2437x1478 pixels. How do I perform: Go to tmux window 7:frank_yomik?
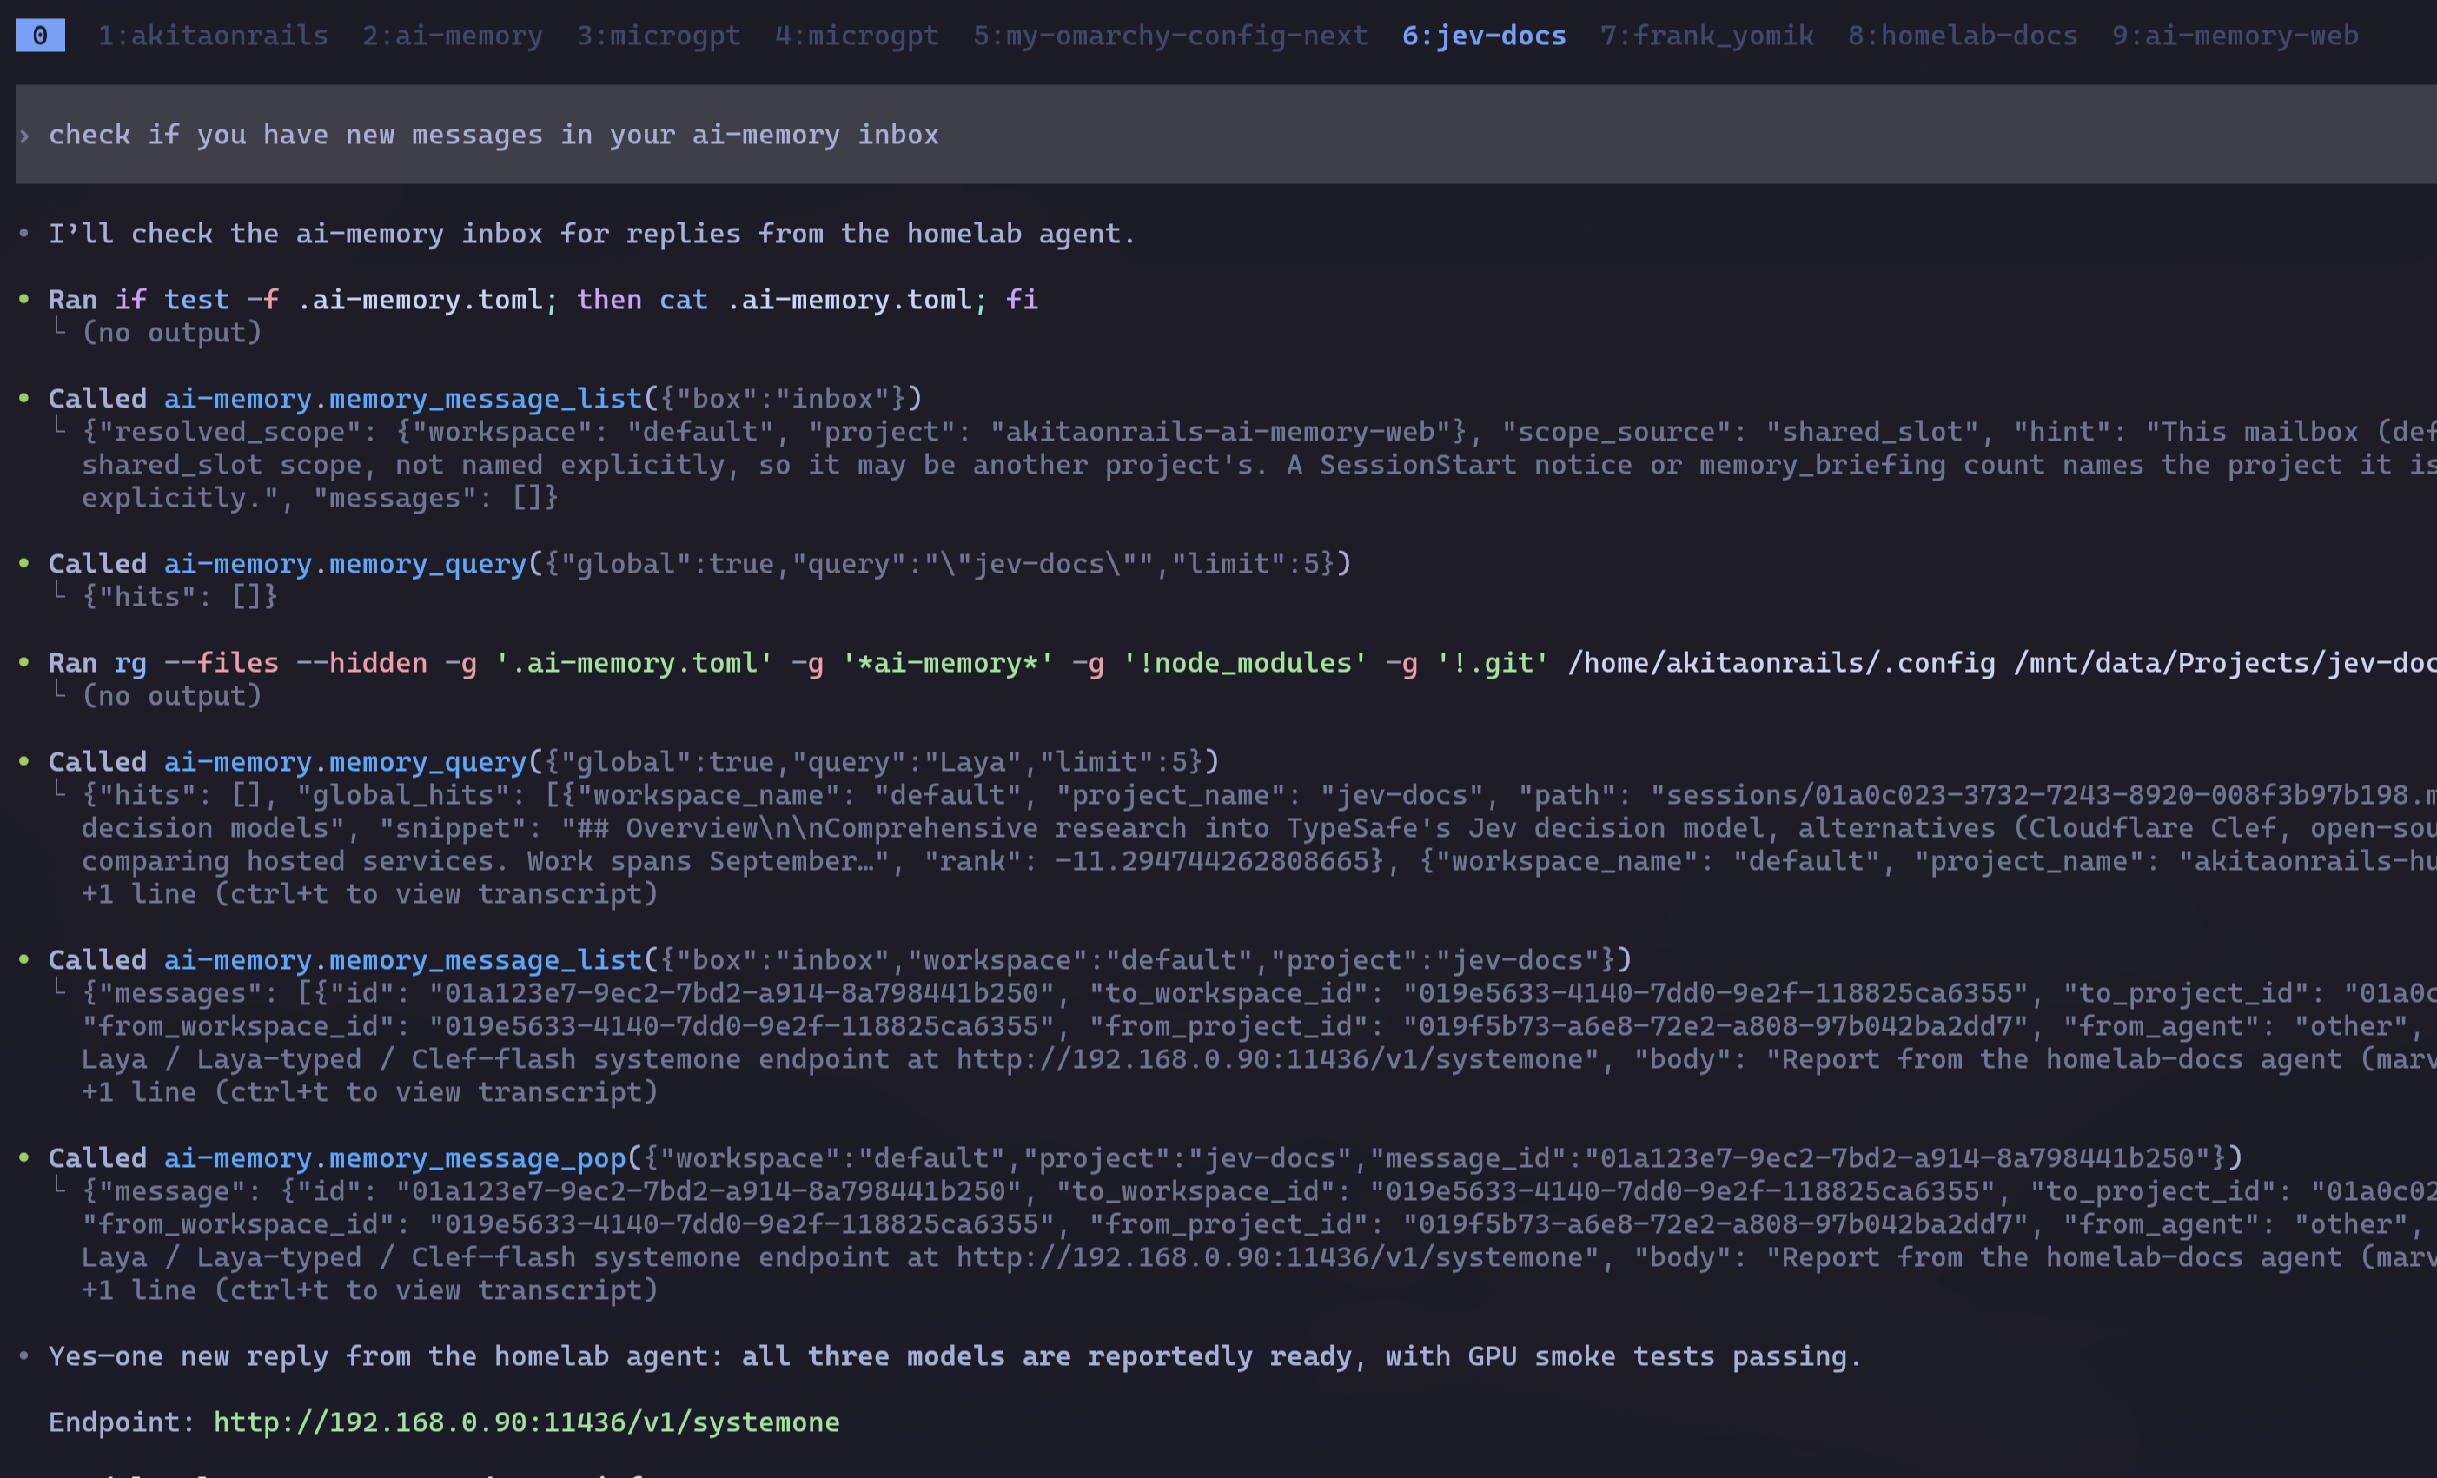(1707, 36)
